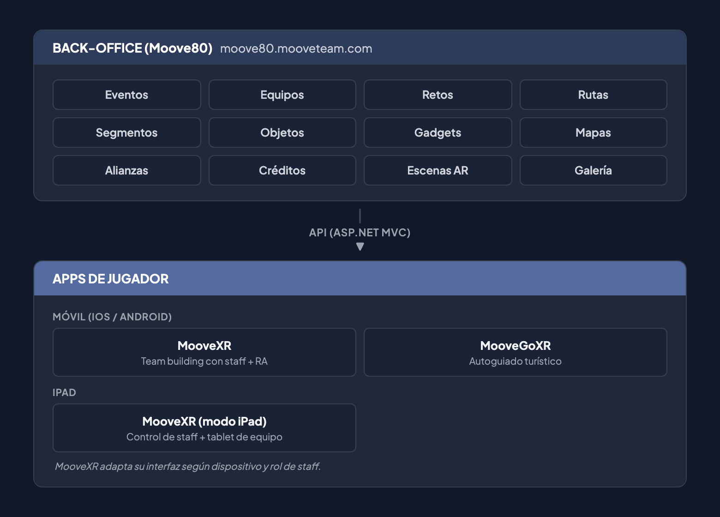Image resolution: width=720 pixels, height=517 pixels.
Task: Click the moove80.mooveteam.com link
Action: [x=297, y=48]
